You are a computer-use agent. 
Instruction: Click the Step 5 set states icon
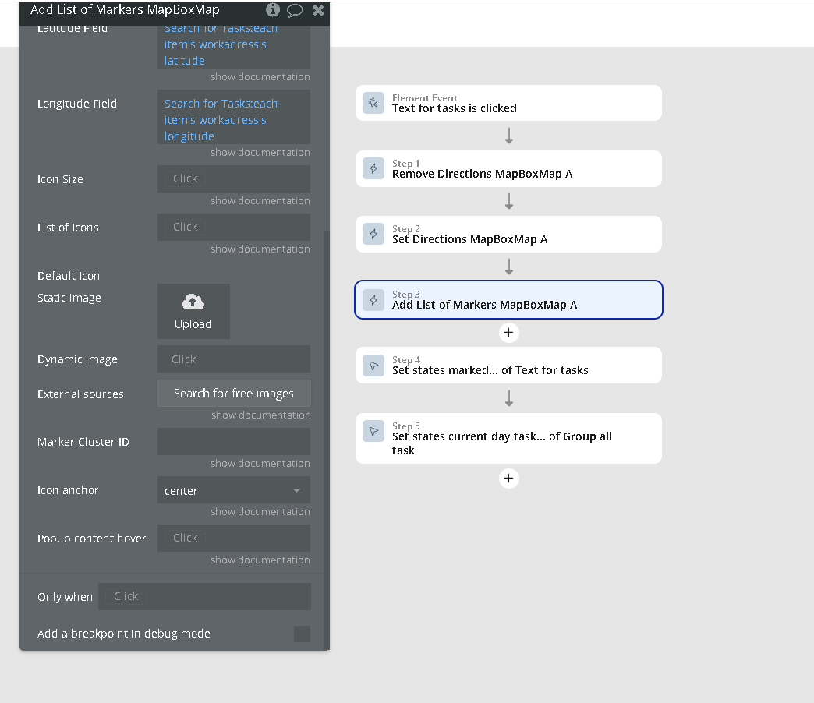373,431
